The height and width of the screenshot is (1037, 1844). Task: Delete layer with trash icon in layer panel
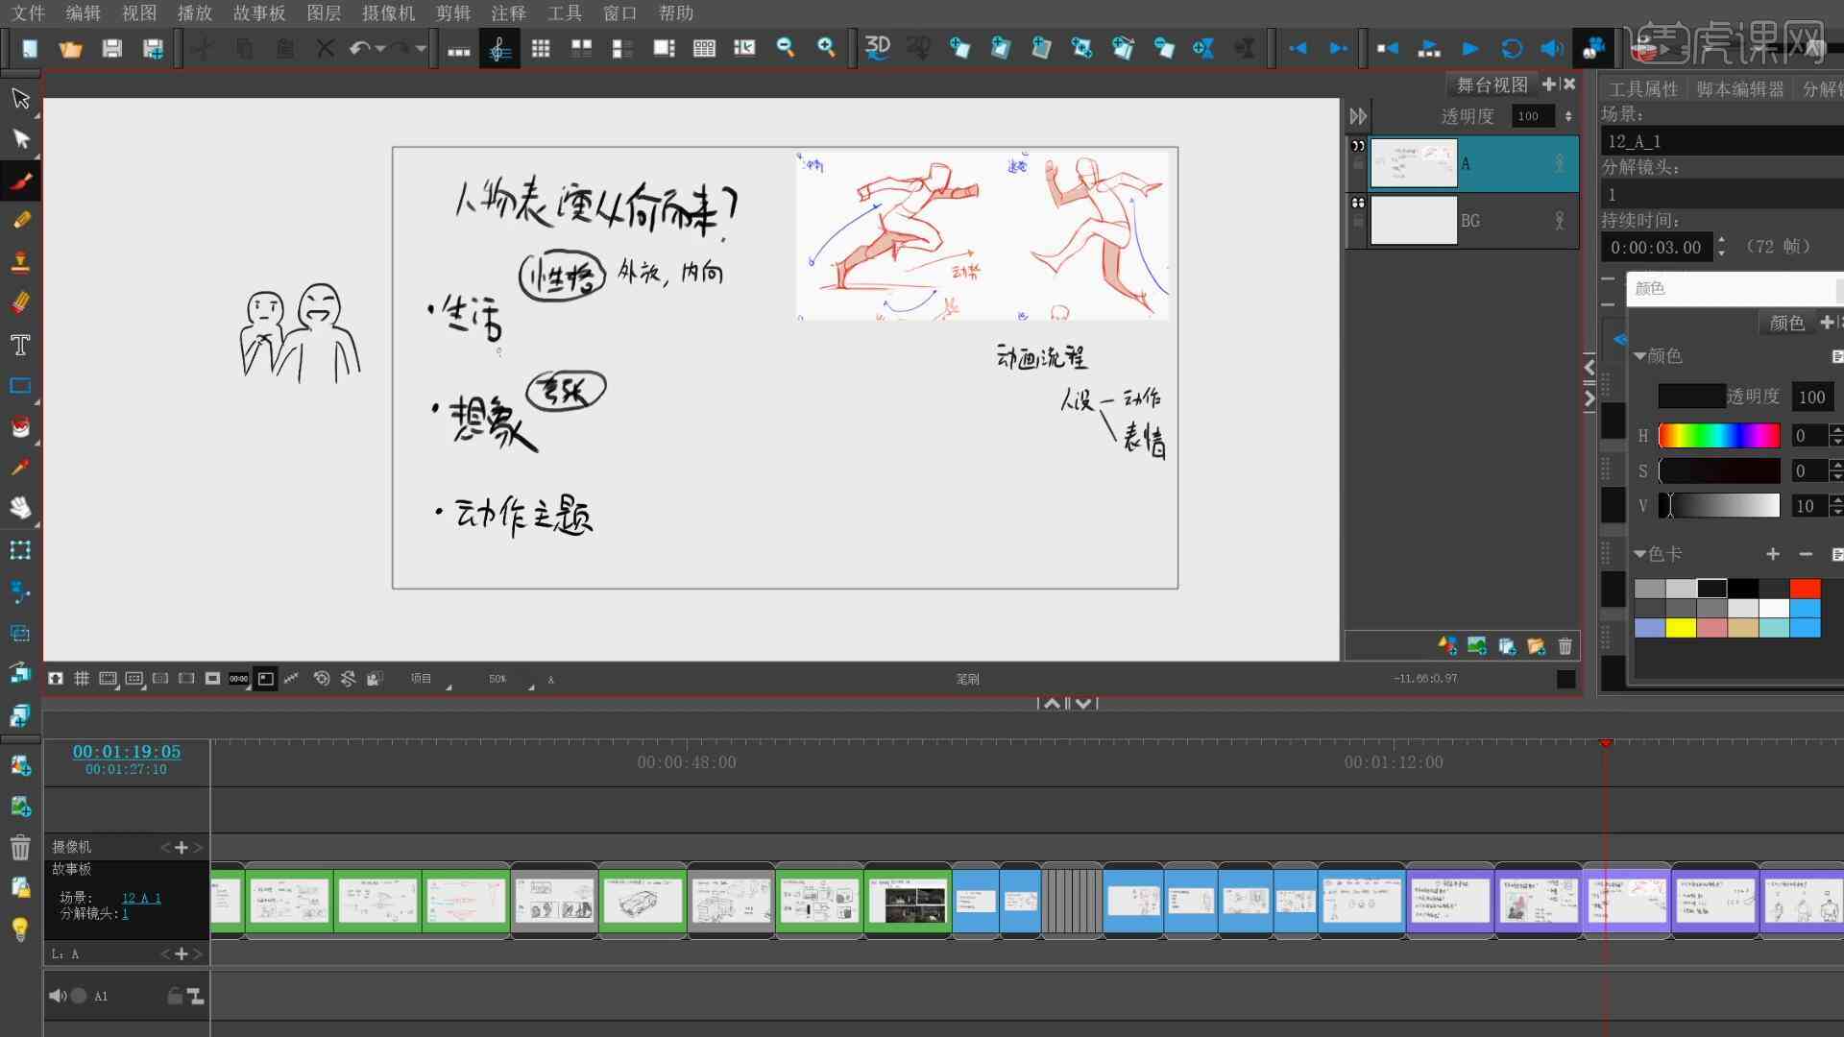1565,646
